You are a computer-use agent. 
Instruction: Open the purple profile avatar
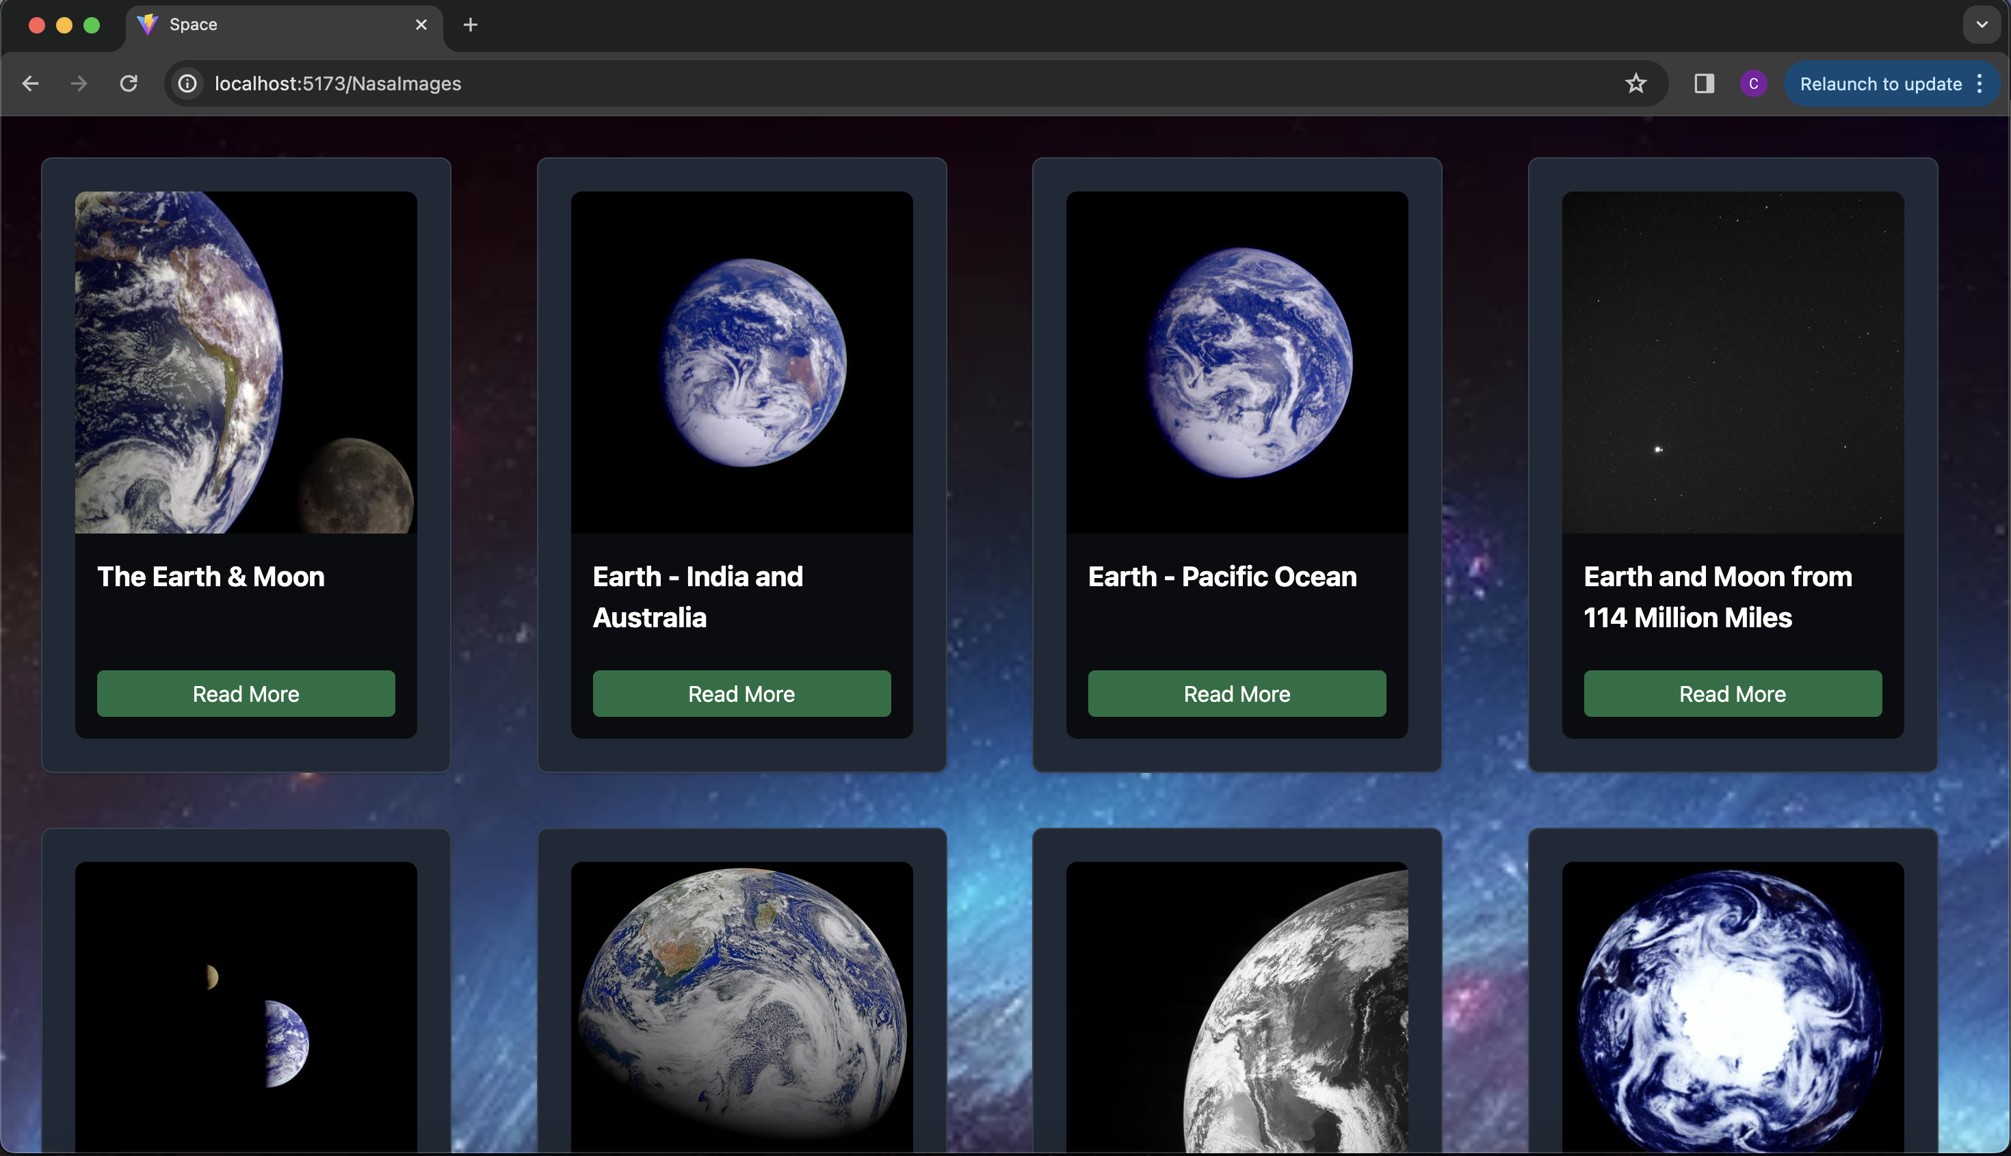(1753, 83)
